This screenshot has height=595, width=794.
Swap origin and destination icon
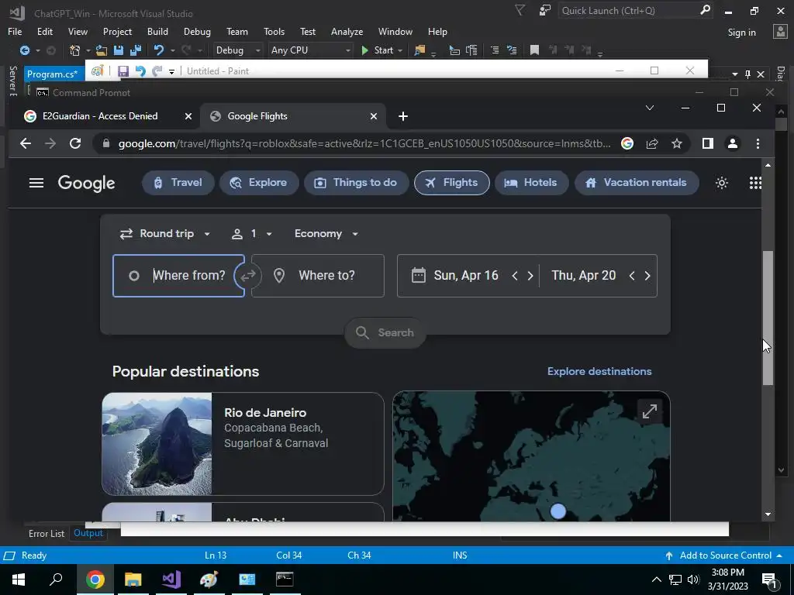coord(247,276)
